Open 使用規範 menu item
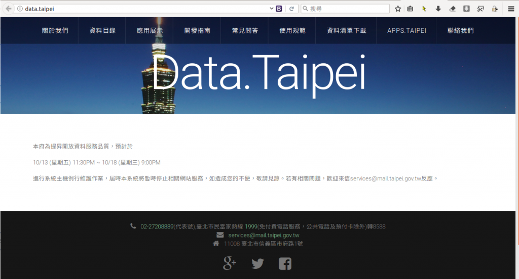Screen dimensions: 519x279 coord(292,30)
